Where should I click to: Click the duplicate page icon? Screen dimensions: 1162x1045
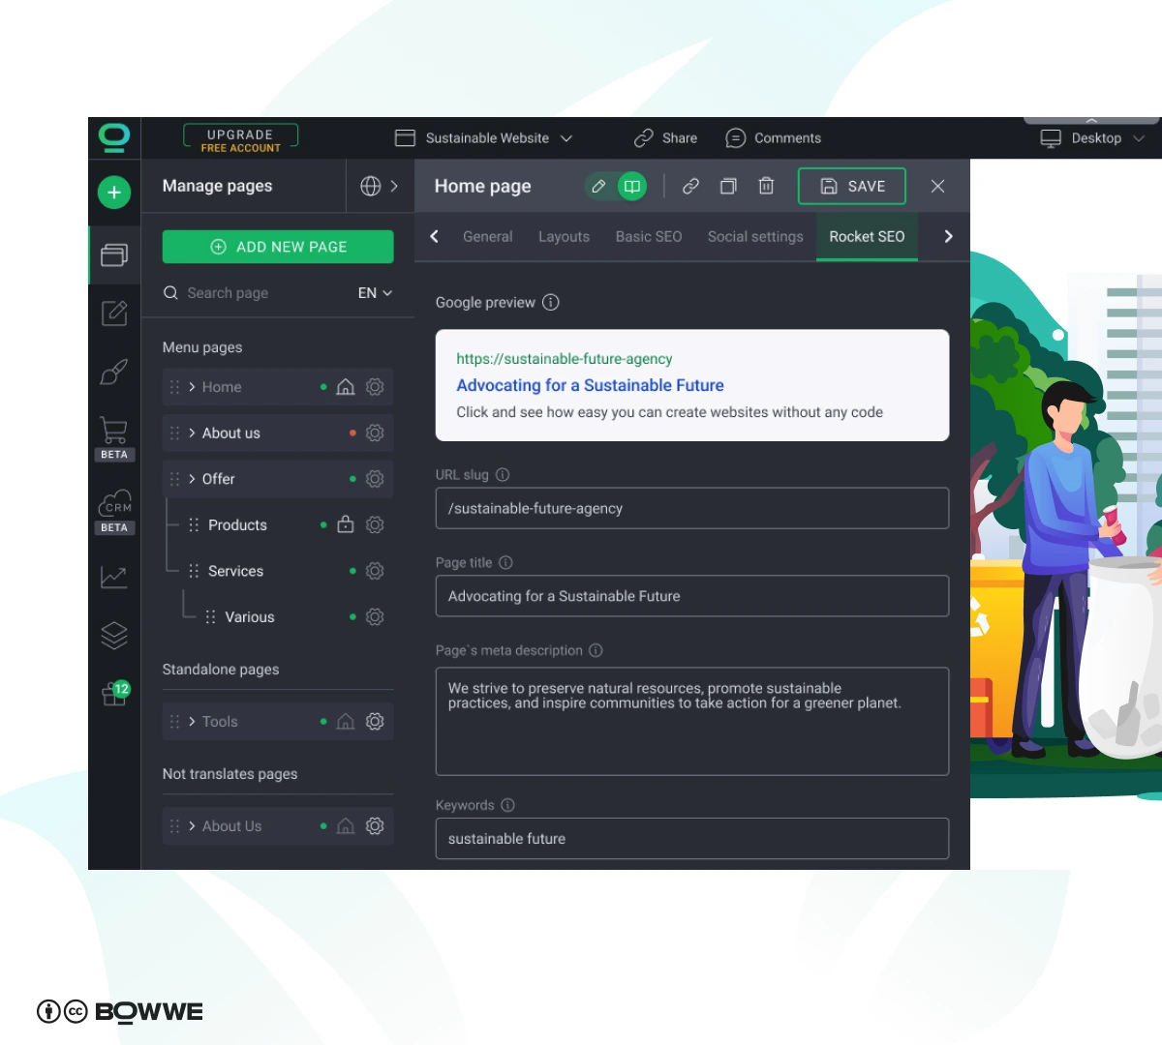pyautogui.click(x=728, y=186)
